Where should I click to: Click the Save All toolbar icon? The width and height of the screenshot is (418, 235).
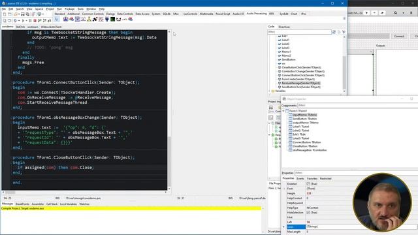27,14
